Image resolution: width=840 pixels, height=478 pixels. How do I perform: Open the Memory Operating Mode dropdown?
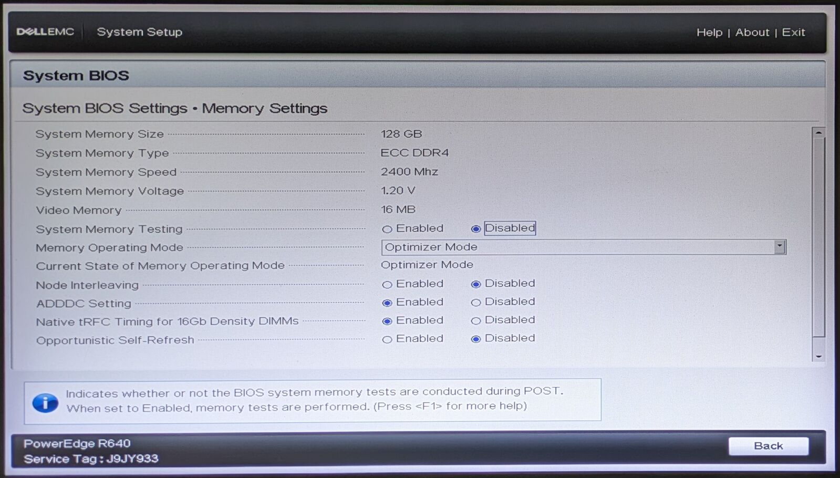point(584,247)
